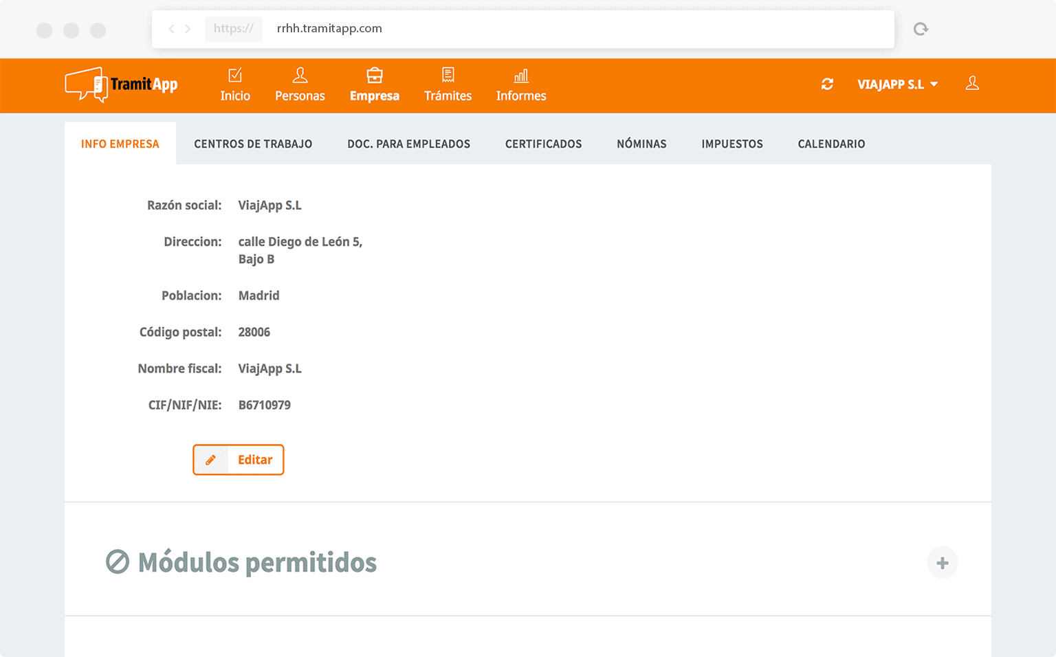Click the https:// protocol box
This screenshot has height=657, width=1056.
click(234, 29)
